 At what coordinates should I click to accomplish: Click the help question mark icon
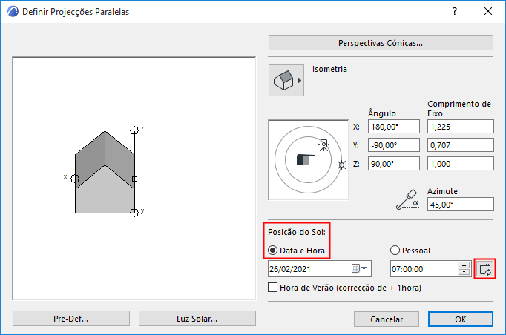click(x=454, y=11)
